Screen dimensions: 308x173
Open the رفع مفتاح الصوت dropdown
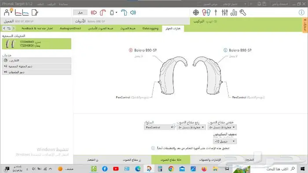191,127
